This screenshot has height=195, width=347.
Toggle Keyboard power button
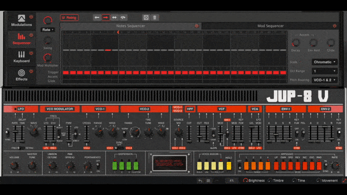click(31, 53)
